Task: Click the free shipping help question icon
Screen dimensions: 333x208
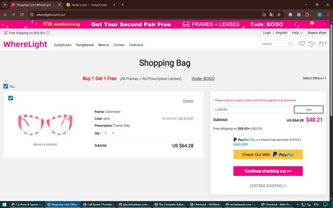Action: (x=48, y=33)
